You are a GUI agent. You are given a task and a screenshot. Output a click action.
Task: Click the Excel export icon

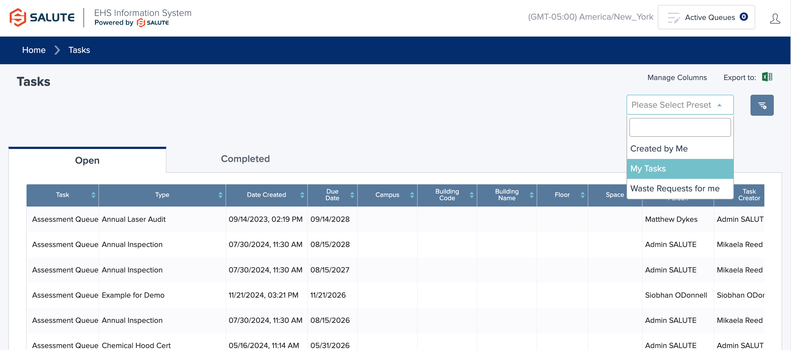(x=767, y=77)
